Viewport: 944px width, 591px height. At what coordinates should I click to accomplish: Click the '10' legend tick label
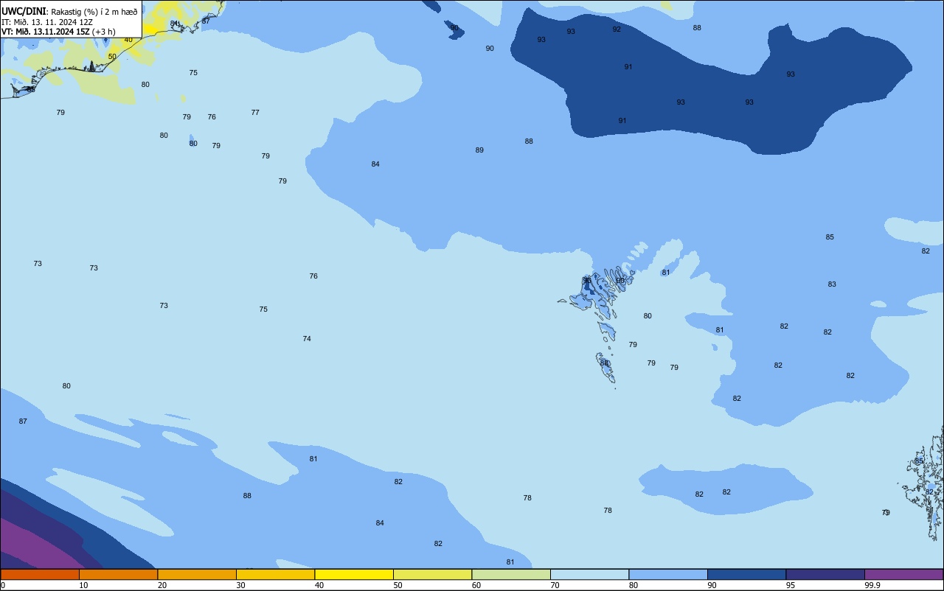pos(84,585)
